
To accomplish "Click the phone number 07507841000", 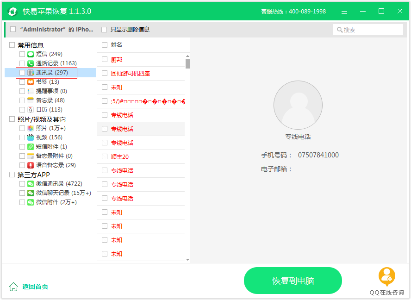I will click(318, 155).
